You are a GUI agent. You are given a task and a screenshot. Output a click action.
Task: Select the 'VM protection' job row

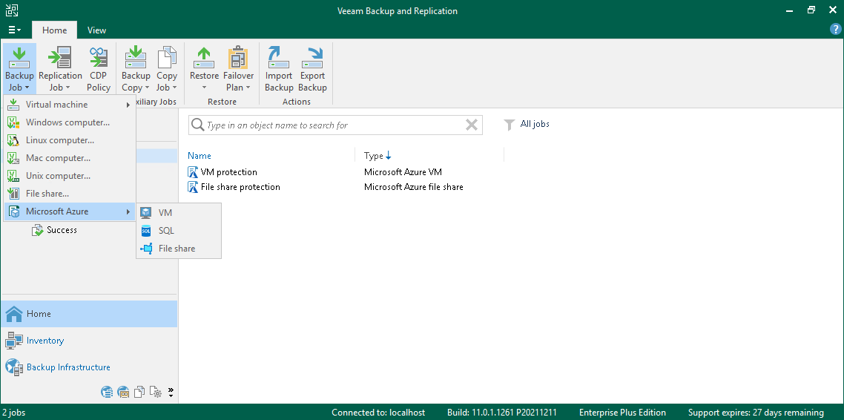pyautogui.click(x=228, y=172)
